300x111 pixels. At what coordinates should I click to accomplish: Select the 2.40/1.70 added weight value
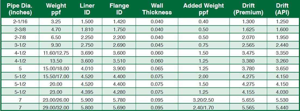click(x=203, y=108)
